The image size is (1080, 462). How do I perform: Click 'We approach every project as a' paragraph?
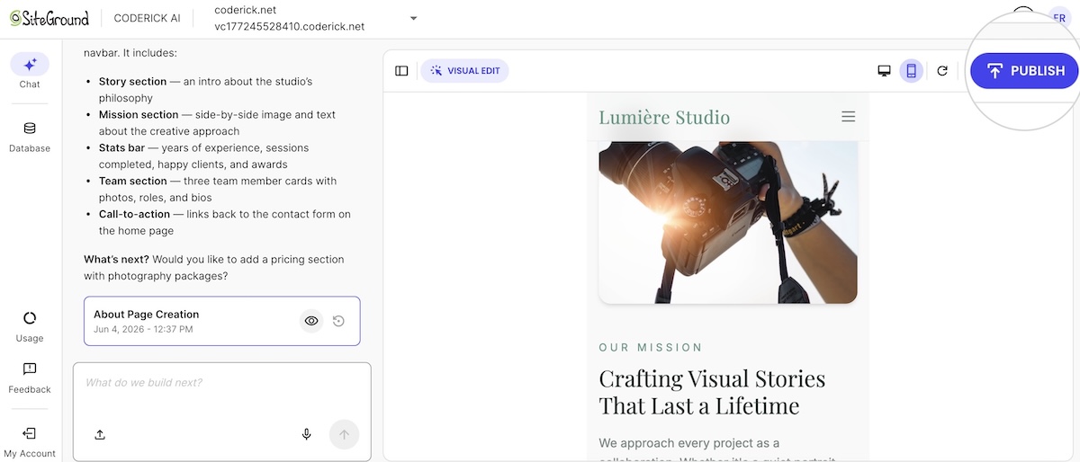click(x=688, y=443)
